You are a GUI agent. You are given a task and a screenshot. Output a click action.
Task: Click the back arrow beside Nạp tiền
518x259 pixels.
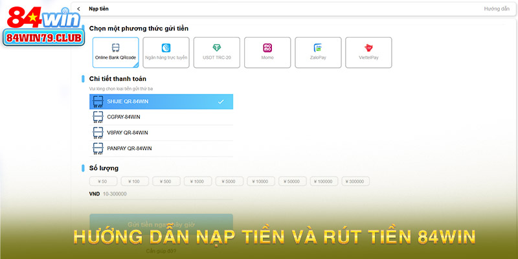(78, 9)
